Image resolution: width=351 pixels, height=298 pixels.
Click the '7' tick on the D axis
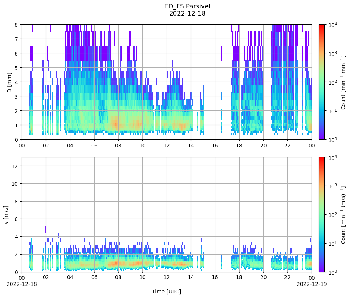click(17, 39)
